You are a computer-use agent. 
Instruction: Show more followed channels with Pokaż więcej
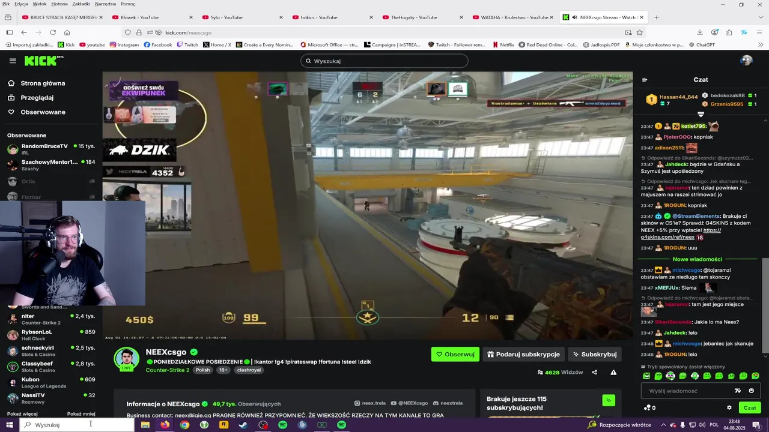pyautogui.click(x=22, y=414)
